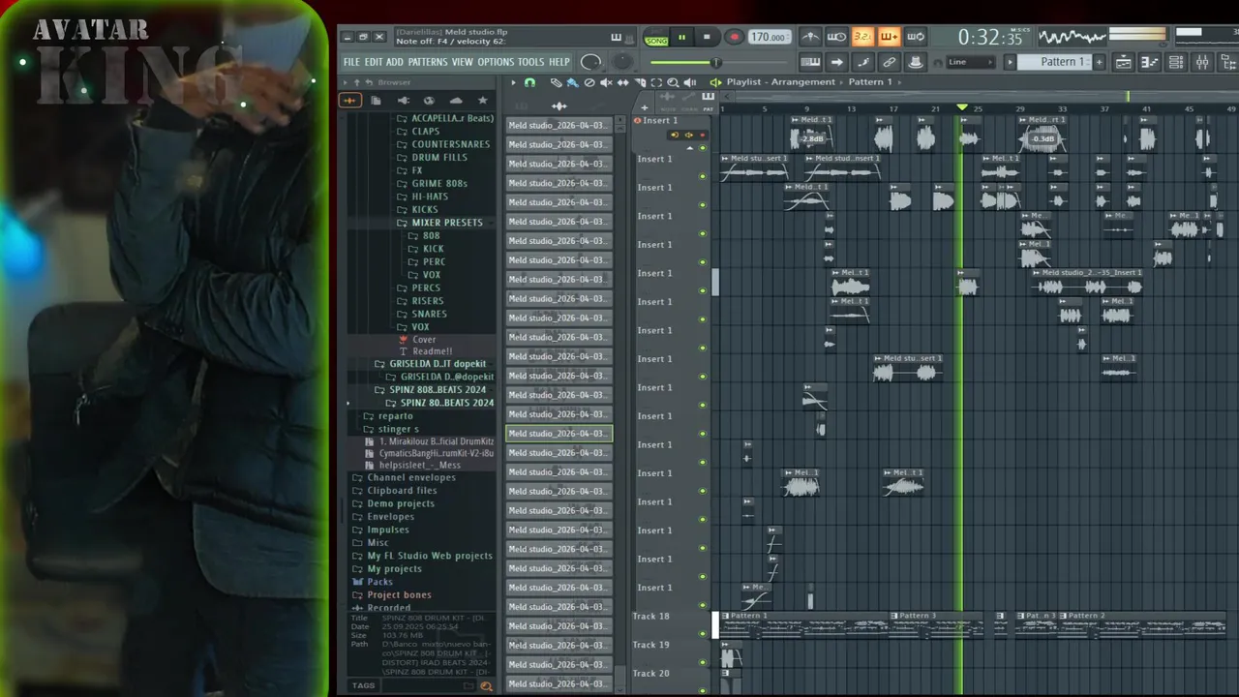1239x697 pixels.
Task: Select the Mute tool in playlist
Action: coord(606,82)
